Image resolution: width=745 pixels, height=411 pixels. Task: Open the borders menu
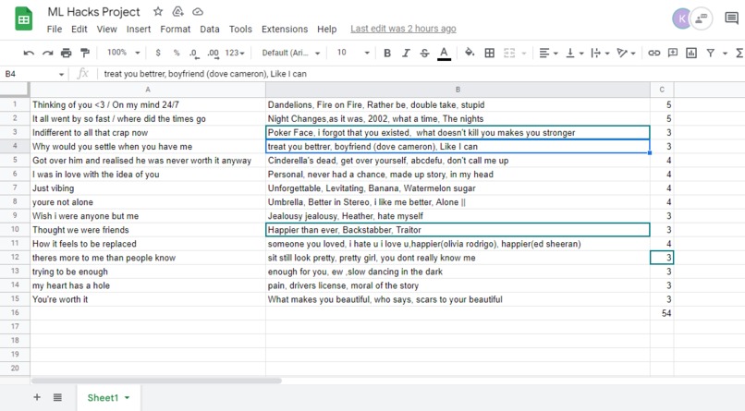tap(489, 53)
